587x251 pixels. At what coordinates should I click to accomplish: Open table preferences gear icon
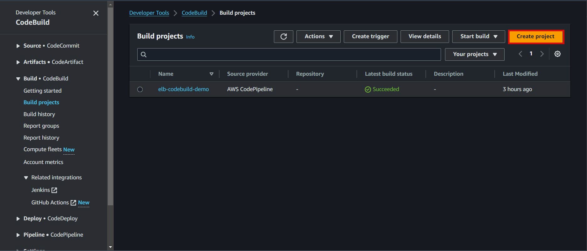557,54
